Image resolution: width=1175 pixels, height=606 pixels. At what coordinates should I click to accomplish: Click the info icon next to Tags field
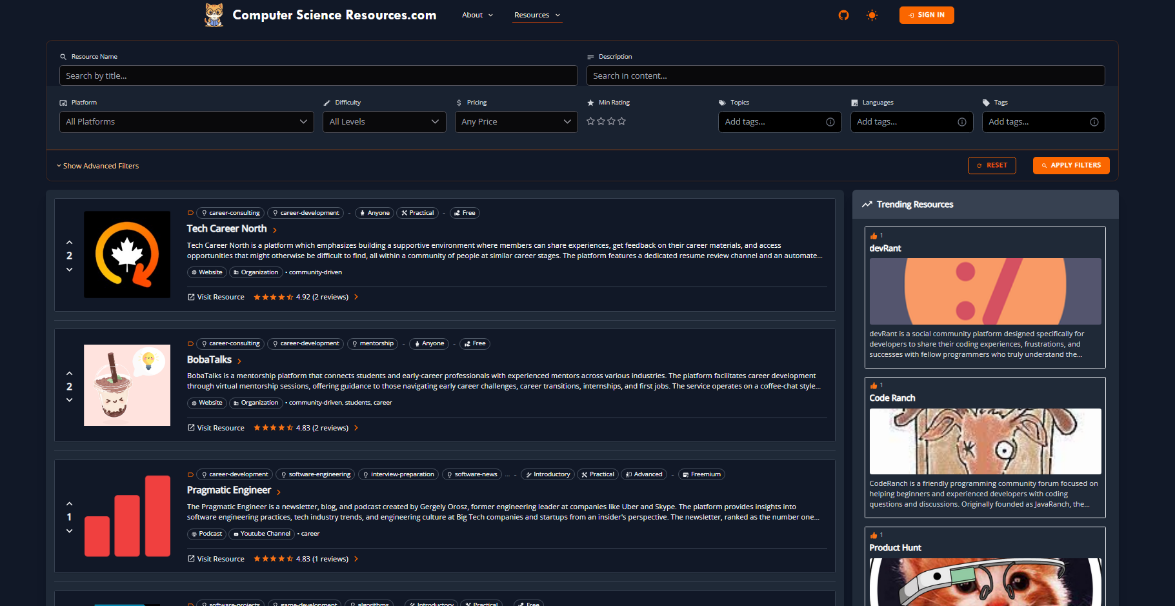1094,121
